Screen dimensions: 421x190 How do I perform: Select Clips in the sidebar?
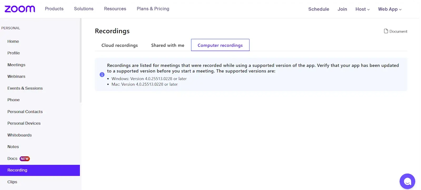(12, 182)
